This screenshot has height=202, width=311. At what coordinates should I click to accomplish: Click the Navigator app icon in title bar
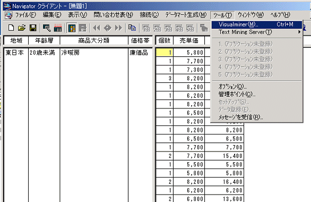tap(7, 6)
